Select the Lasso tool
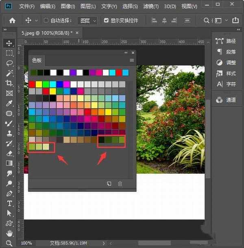This screenshot has width=244, height=248. point(9,63)
